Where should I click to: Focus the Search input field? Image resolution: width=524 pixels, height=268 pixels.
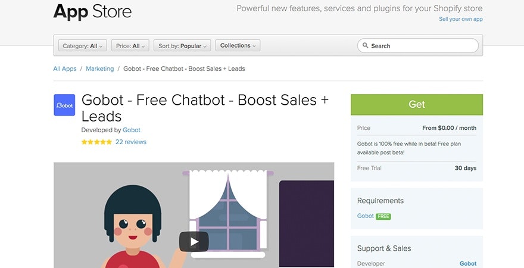418,45
